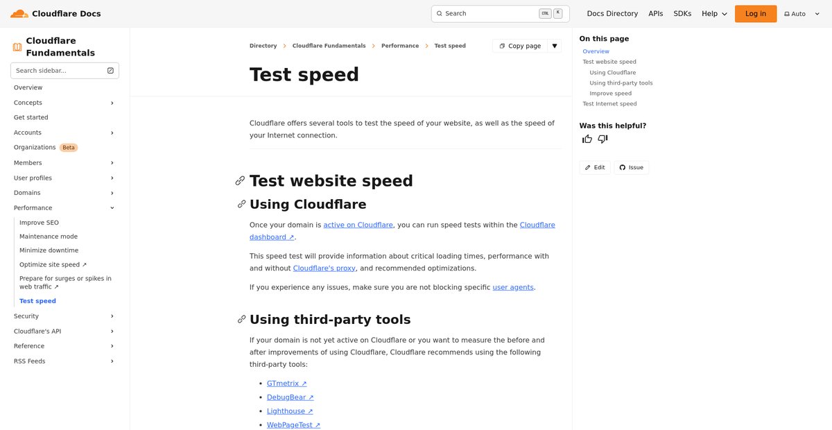
Task: Open SDKs in top navigation
Action: click(x=682, y=14)
